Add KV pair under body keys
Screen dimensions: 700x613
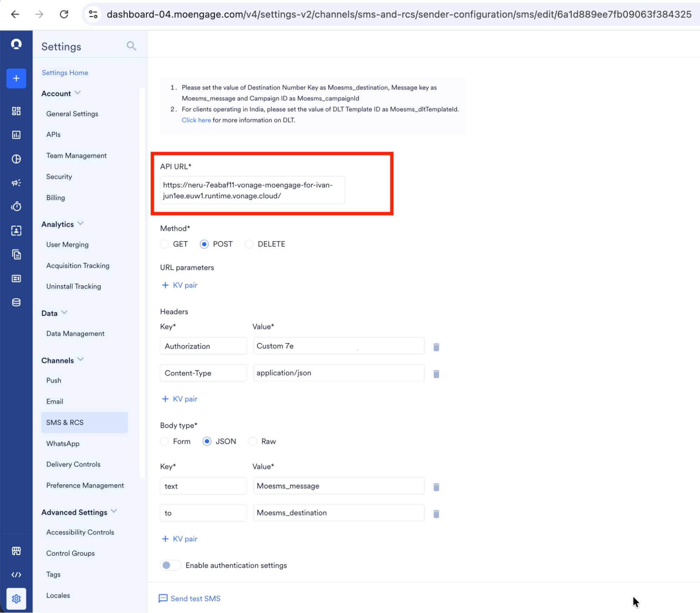click(x=180, y=539)
